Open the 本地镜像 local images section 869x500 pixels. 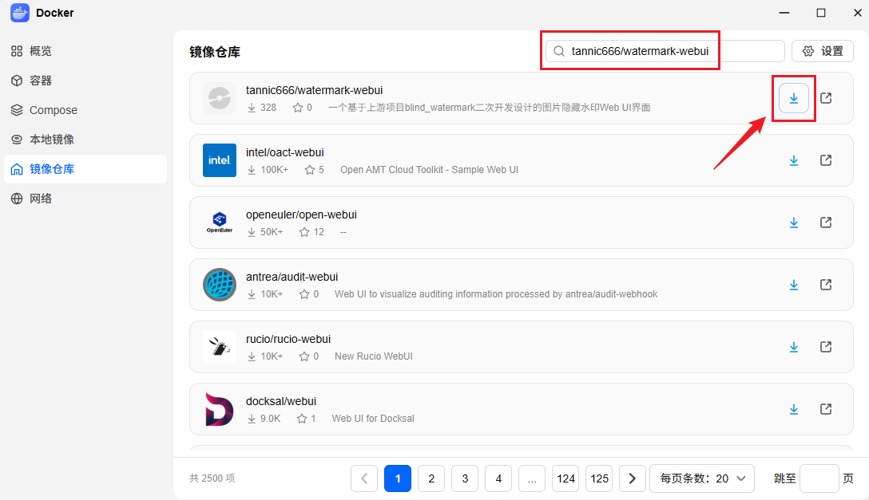point(85,140)
